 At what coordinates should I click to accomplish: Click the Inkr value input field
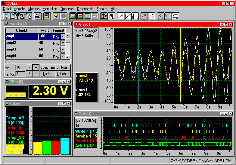(x=20, y=67)
